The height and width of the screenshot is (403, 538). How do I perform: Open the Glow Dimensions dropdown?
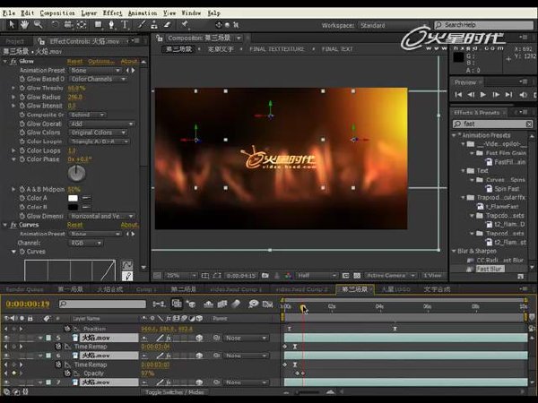tap(102, 216)
